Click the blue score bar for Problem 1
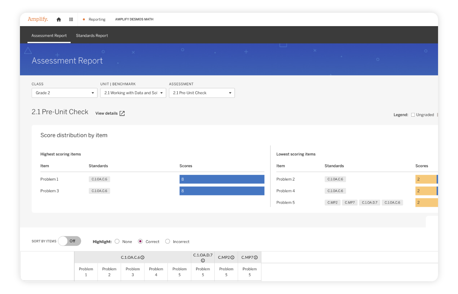 coord(222,179)
